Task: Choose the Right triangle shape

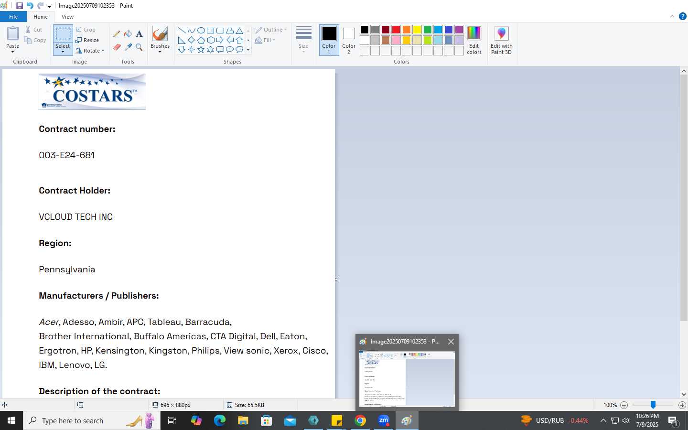Action: tap(182, 40)
